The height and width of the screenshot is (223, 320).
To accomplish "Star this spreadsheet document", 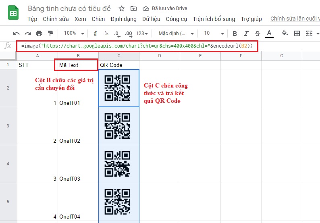I will point(122,8).
